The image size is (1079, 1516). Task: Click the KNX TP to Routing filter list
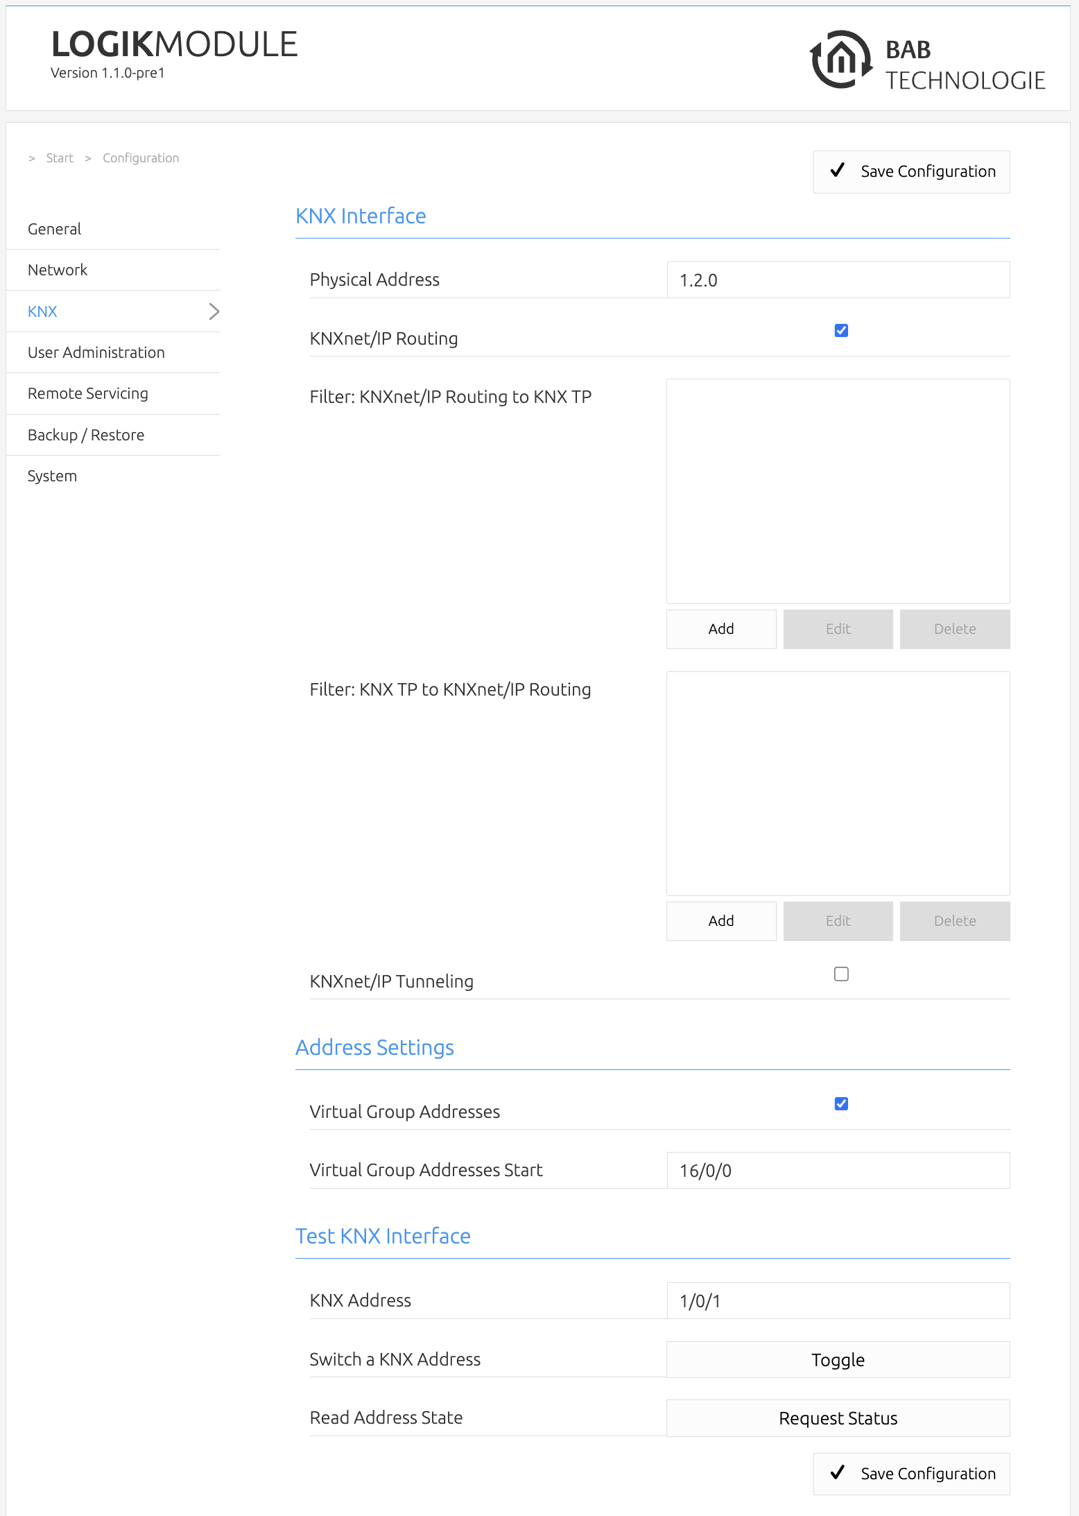click(x=838, y=784)
